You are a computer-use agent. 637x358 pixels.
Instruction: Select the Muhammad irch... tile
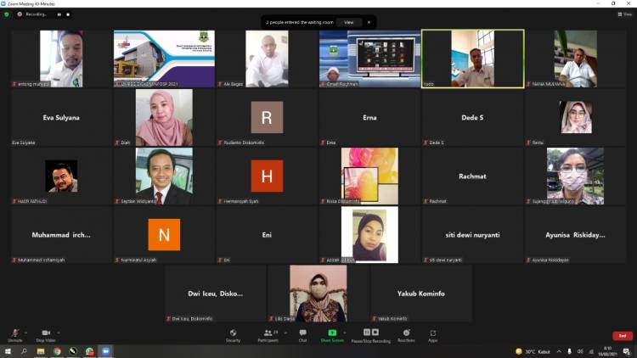click(x=61, y=235)
